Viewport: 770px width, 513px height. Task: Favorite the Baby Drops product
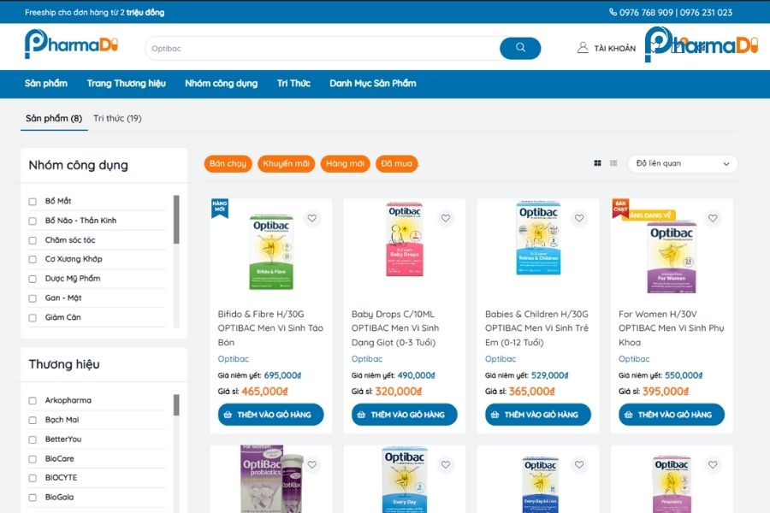446,218
